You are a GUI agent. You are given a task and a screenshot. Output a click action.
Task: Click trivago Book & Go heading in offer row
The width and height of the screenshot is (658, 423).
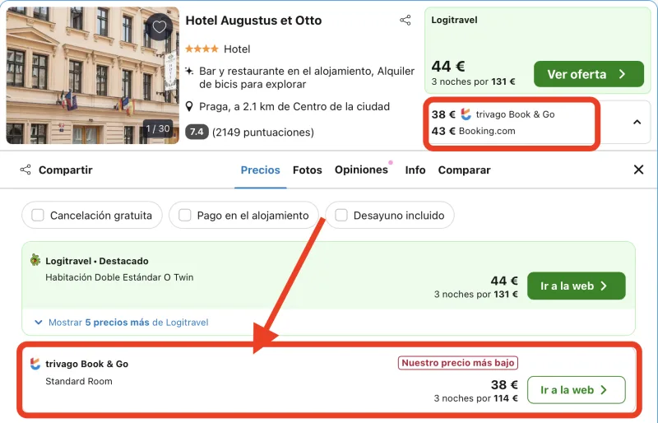(87, 364)
